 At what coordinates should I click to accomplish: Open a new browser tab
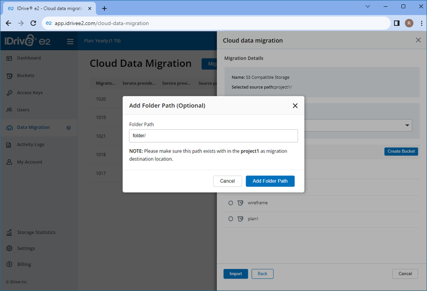(x=104, y=8)
